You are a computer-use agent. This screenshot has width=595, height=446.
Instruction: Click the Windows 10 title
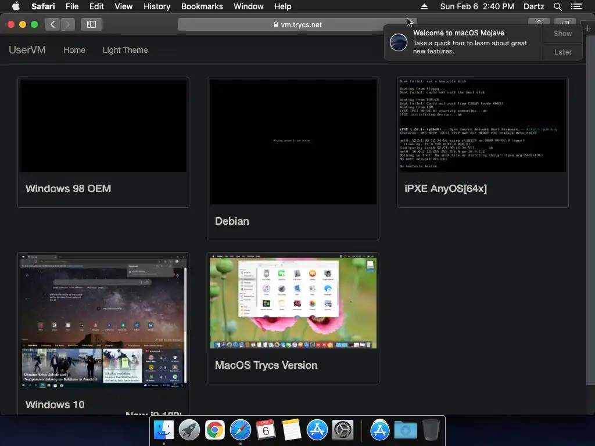[55, 405]
